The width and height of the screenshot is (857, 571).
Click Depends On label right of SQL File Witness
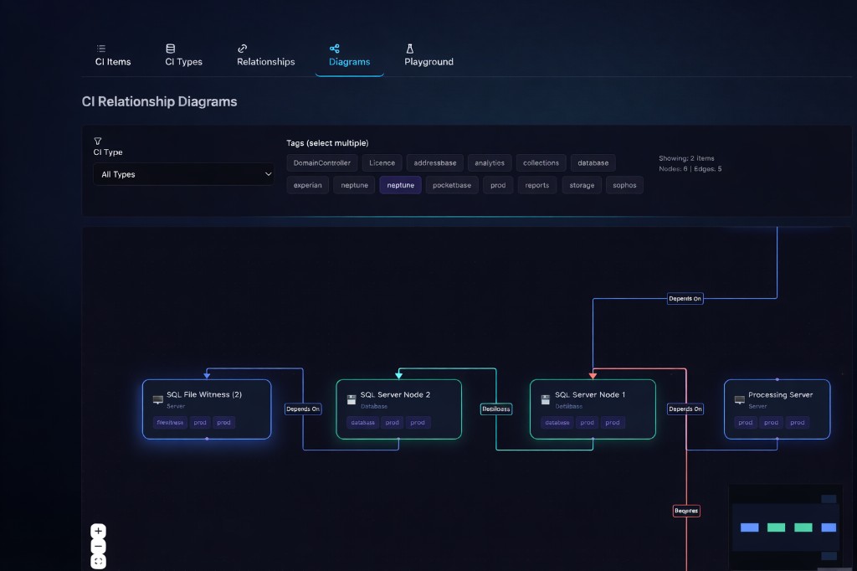coord(303,409)
